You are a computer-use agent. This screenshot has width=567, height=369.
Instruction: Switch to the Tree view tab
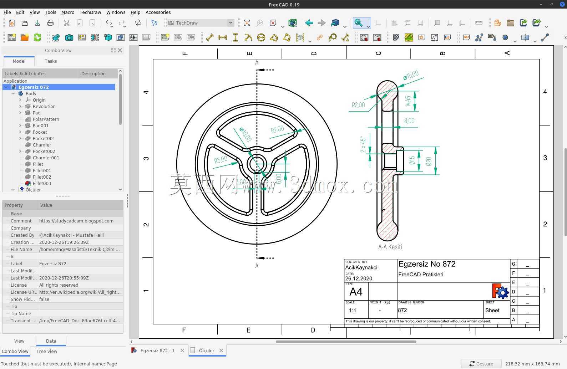pyautogui.click(x=47, y=352)
